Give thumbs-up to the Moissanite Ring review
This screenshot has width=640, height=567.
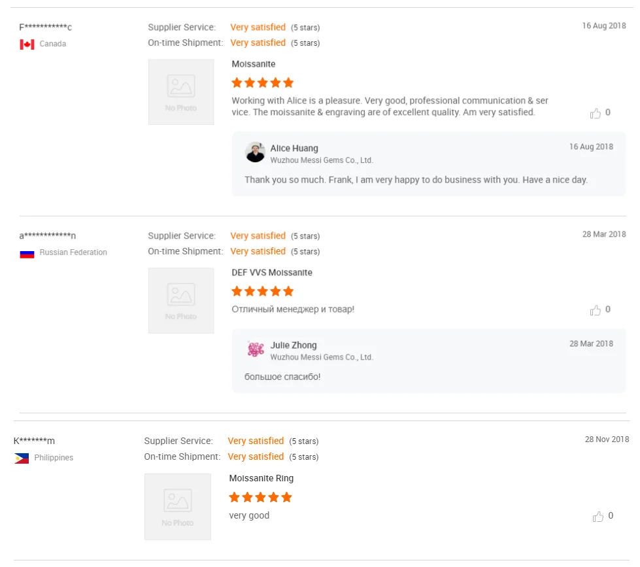598,517
